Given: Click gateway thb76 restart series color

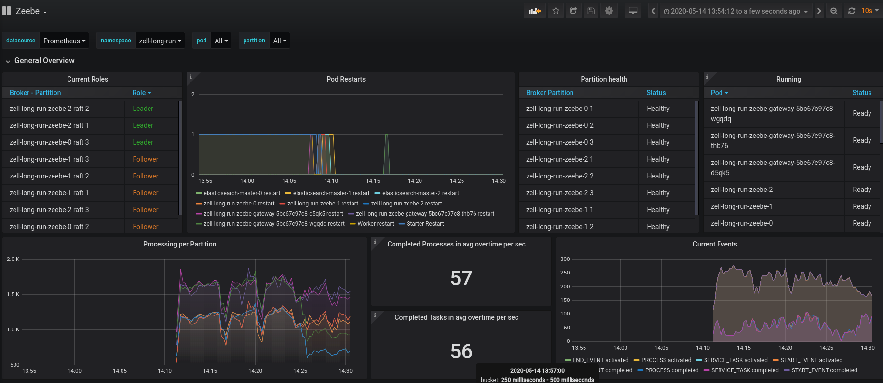Looking at the screenshot, I should (x=351, y=214).
